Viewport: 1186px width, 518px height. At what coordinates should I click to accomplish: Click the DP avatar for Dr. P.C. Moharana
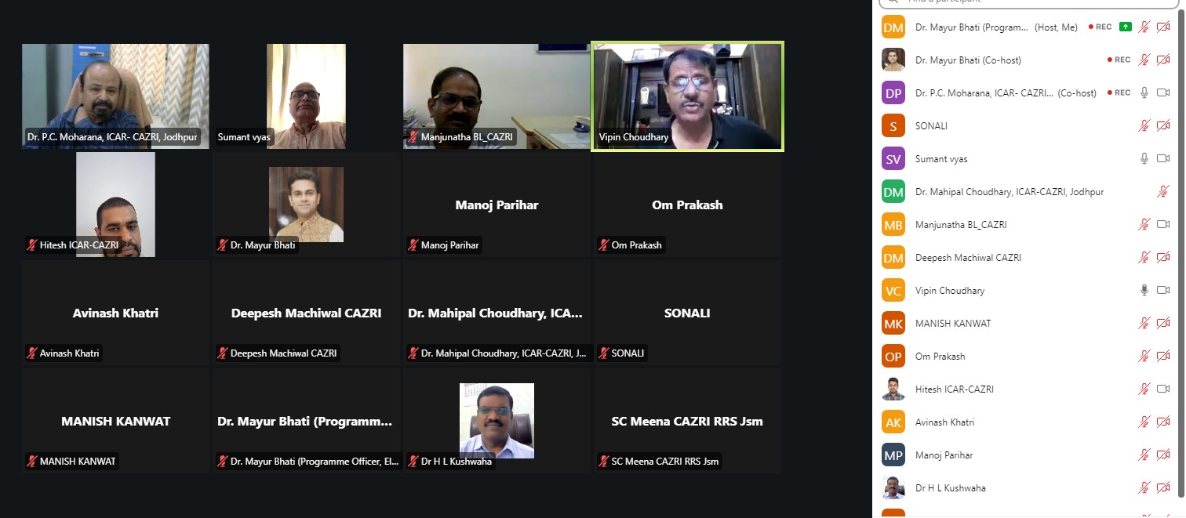893,92
